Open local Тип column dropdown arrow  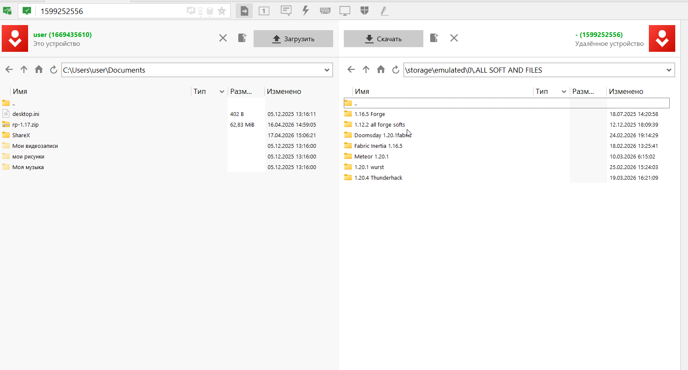tap(222, 91)
